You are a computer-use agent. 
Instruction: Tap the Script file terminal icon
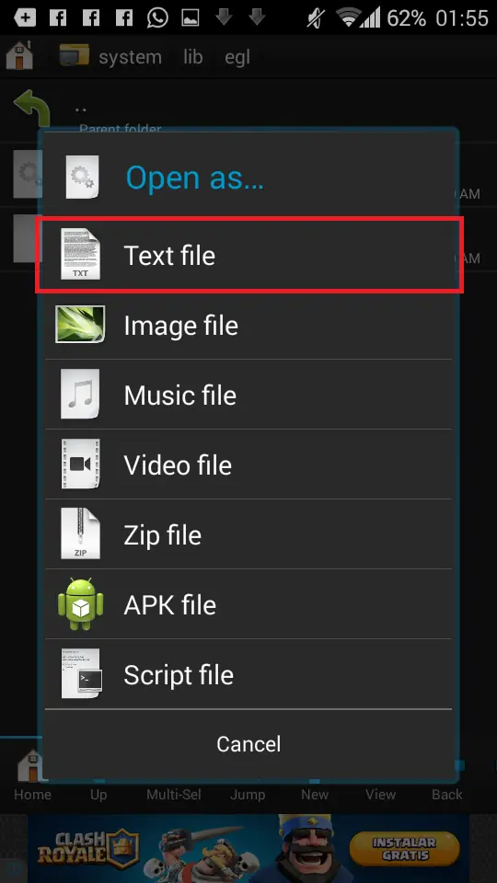coord(81,673)
